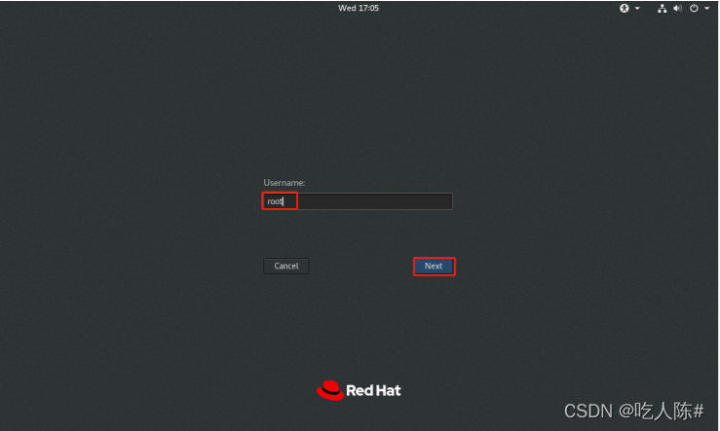Click the Username: label text
Screen dimensions: 720x431
(x=284, y=183)
